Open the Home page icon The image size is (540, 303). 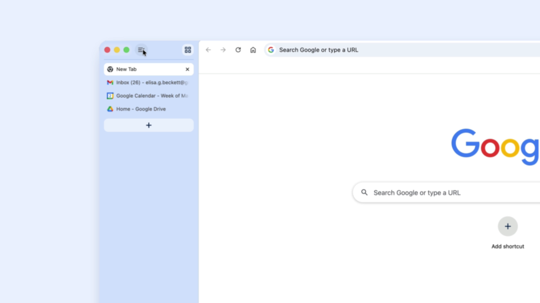253,50
